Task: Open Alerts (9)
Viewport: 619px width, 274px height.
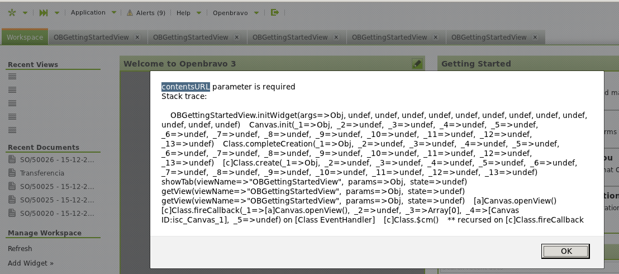Action: [150, 13]
